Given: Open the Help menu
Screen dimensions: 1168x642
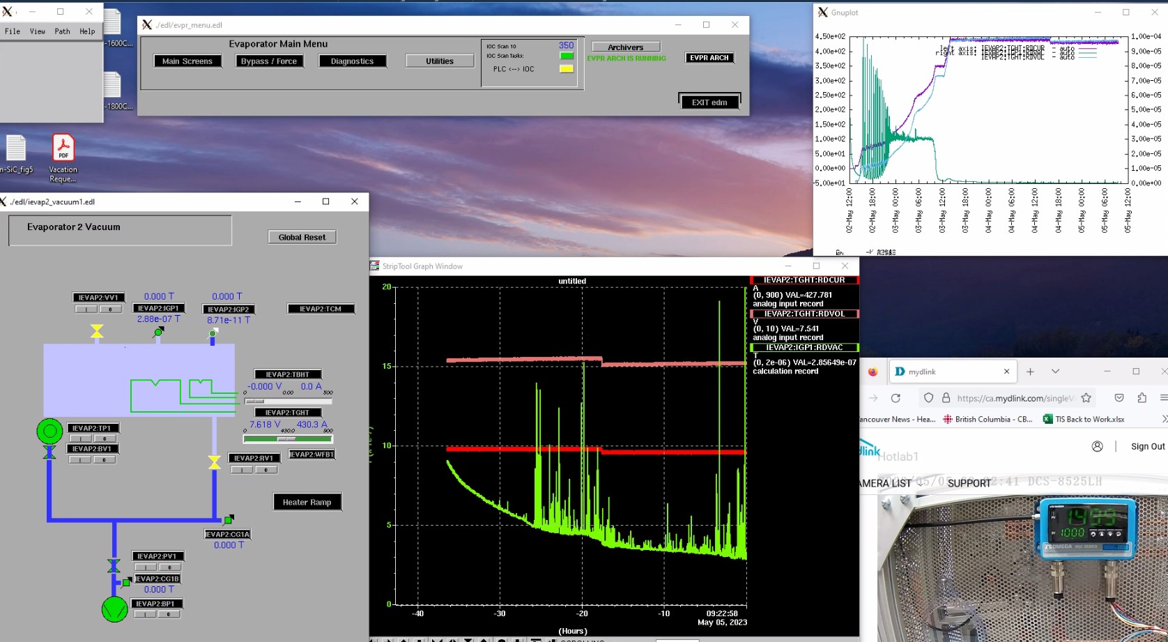Looking at the screenshot, I should pyautogui.click(x=87, y=31).
